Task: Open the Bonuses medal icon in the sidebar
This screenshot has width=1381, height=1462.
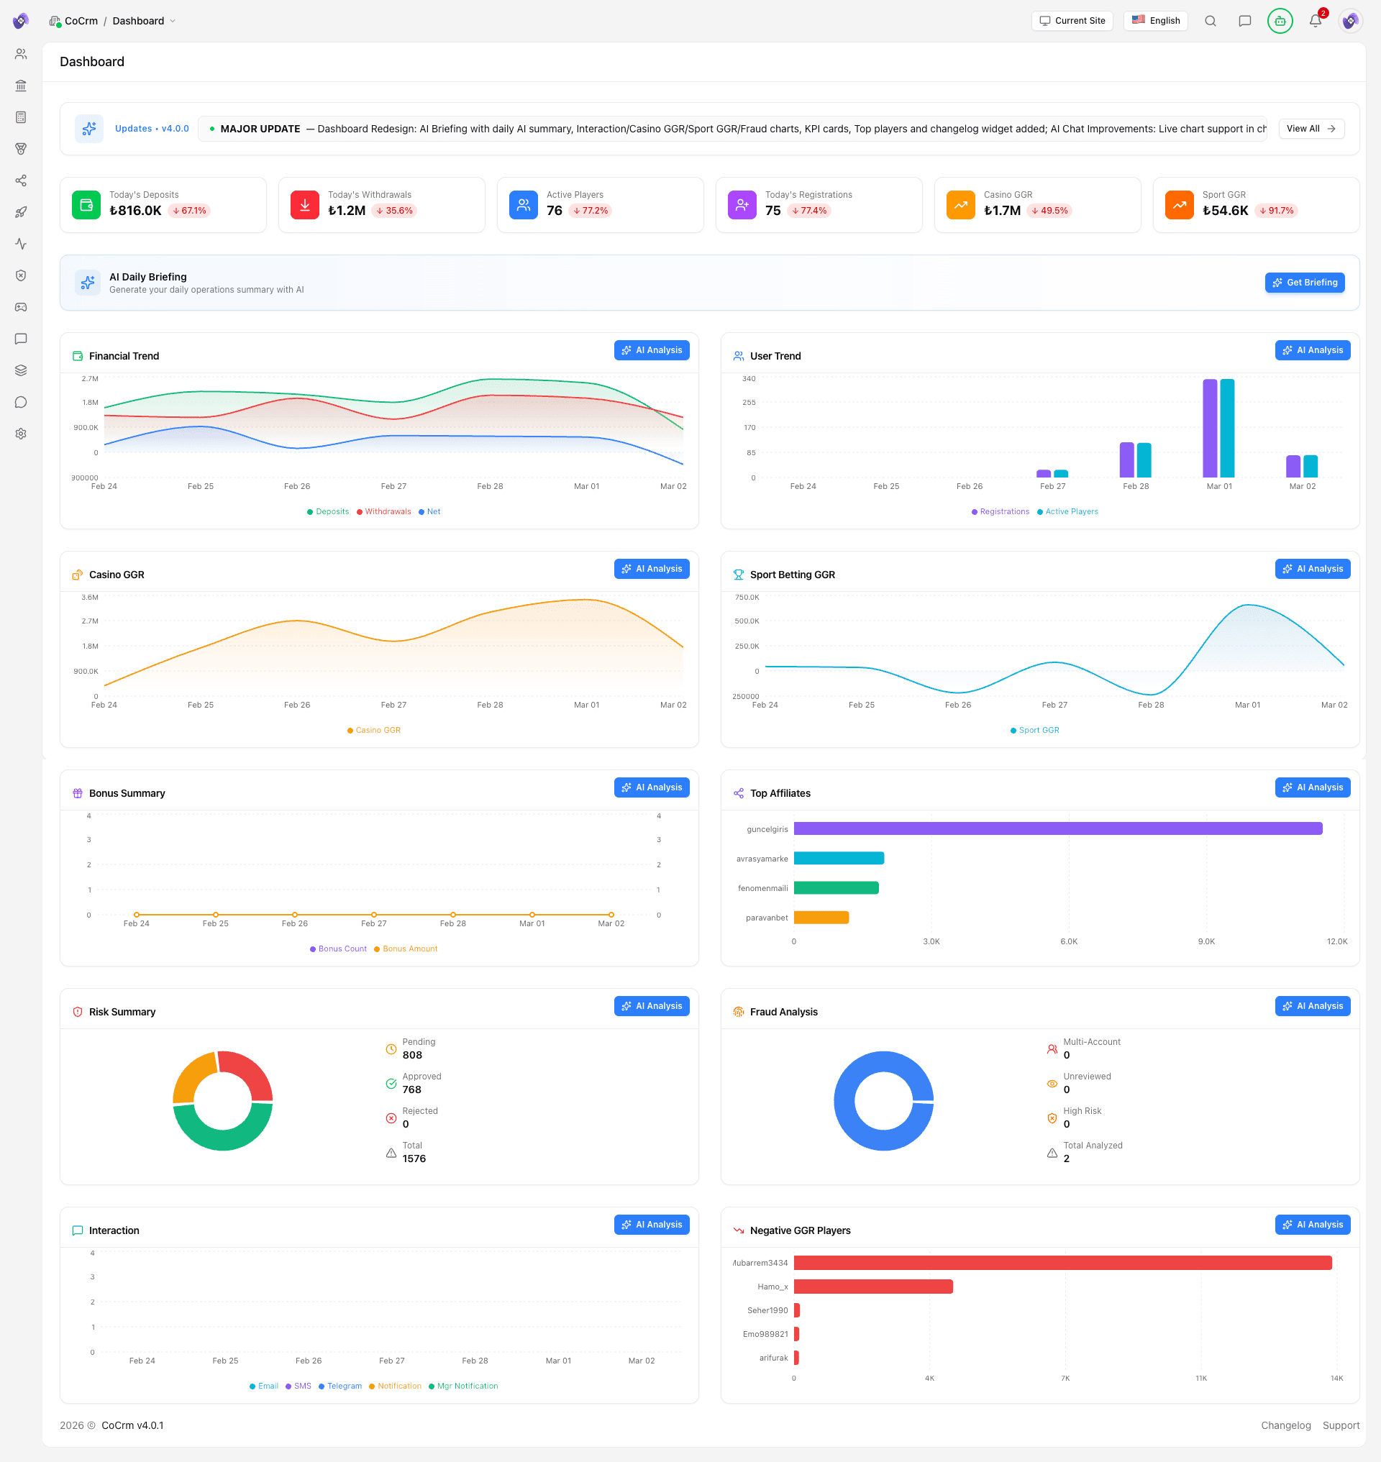Action: pyautogui.click(x=21, y=149)
